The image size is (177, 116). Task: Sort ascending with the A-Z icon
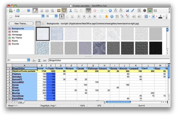tap(116, 10)
